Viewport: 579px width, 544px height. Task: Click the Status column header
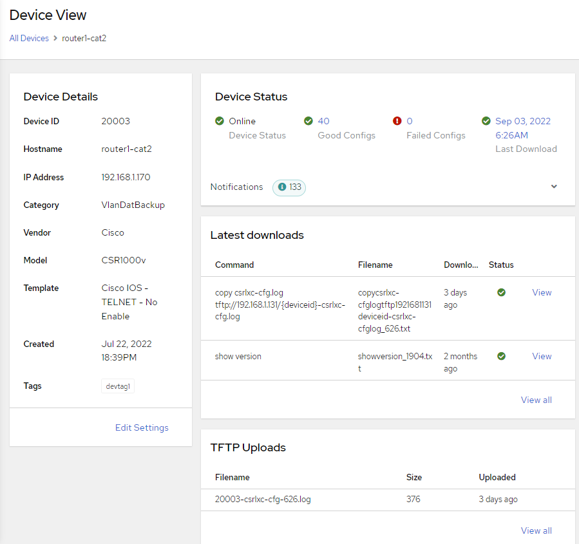pyautogui.click(x=501, y=265)
